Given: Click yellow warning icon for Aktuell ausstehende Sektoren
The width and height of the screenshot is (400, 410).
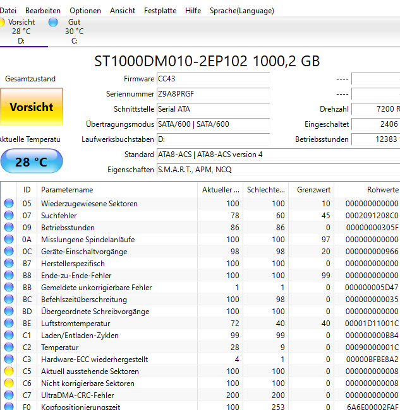Looking at the screenshot, I should 9,371.
